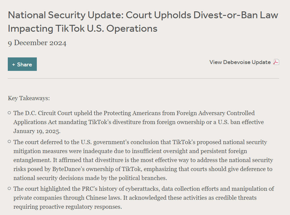Click the date 9 December 2024

37,43
